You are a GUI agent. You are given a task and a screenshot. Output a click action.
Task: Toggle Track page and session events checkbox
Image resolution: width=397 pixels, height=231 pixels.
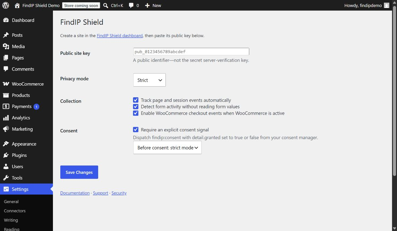136,100
